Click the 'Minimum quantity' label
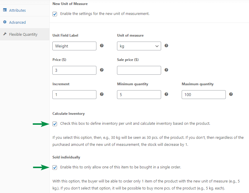Viewport: 249px width, 193px height. (x=133, y=84)
